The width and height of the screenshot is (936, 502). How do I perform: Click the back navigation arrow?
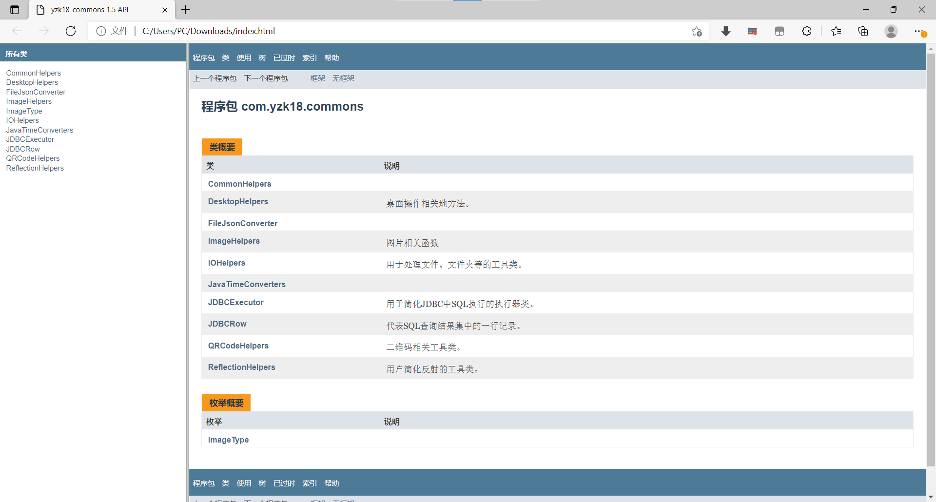pos(18,31)
